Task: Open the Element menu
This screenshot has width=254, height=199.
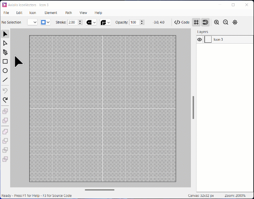Action: [51, 13]
